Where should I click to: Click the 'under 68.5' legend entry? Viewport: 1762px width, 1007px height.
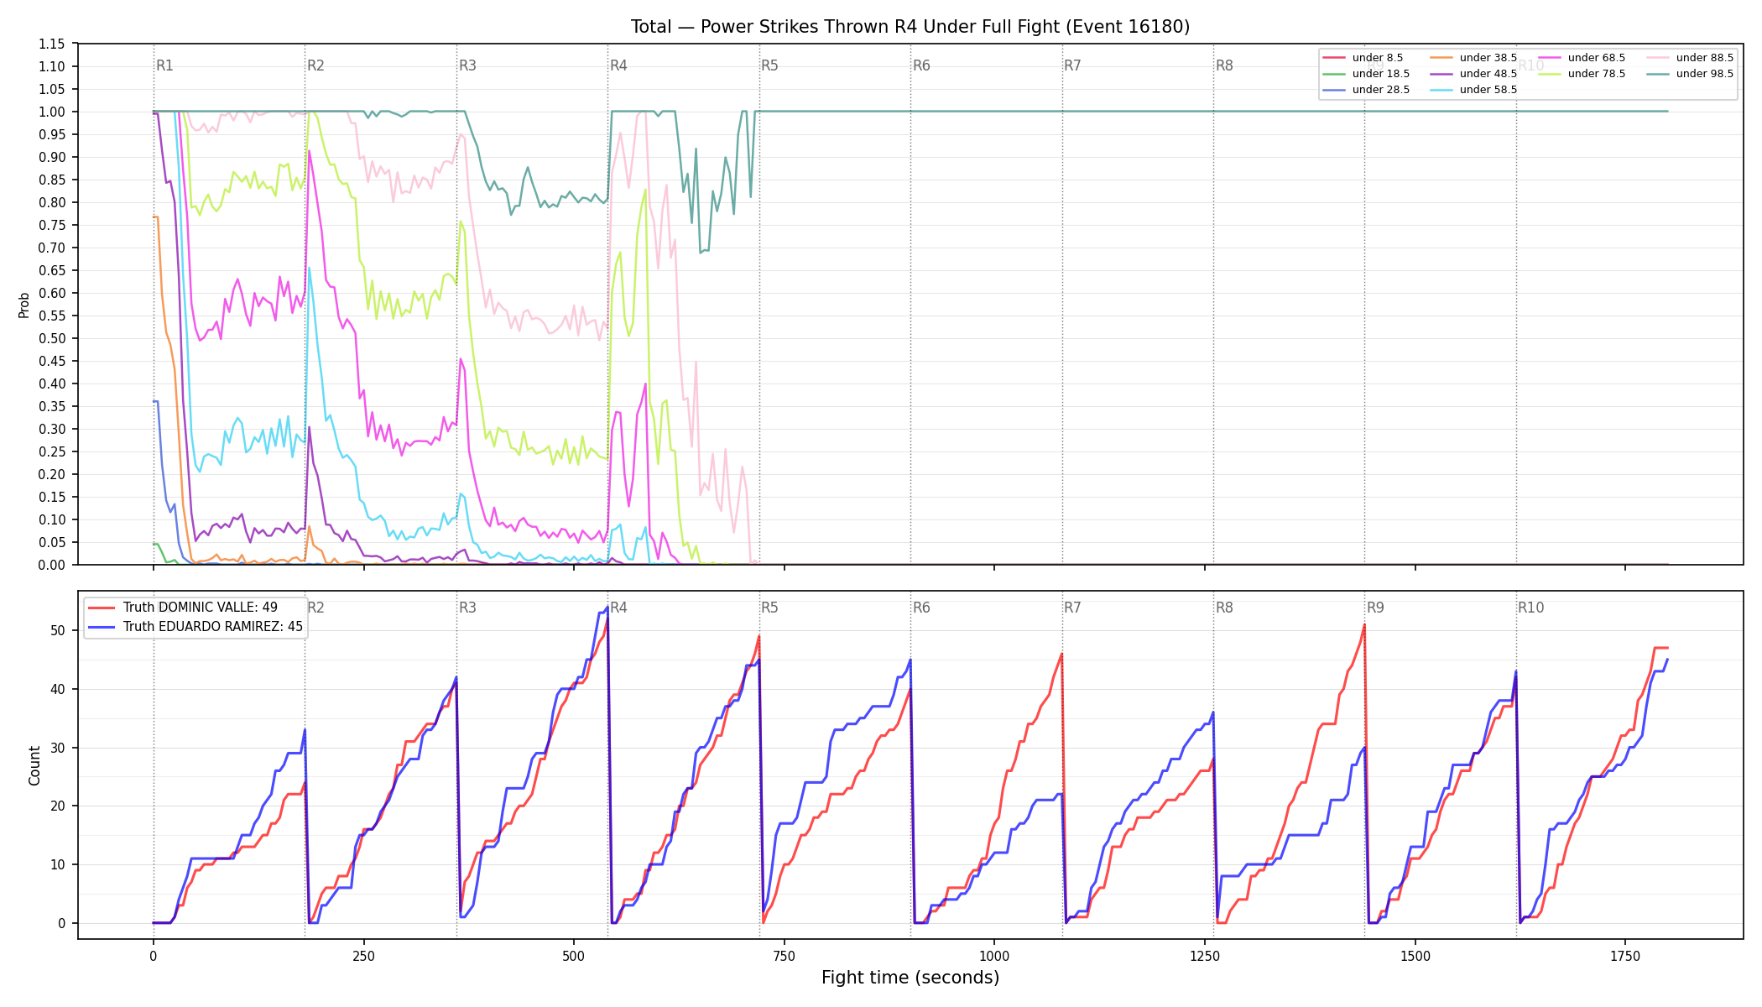point(1582,58)
